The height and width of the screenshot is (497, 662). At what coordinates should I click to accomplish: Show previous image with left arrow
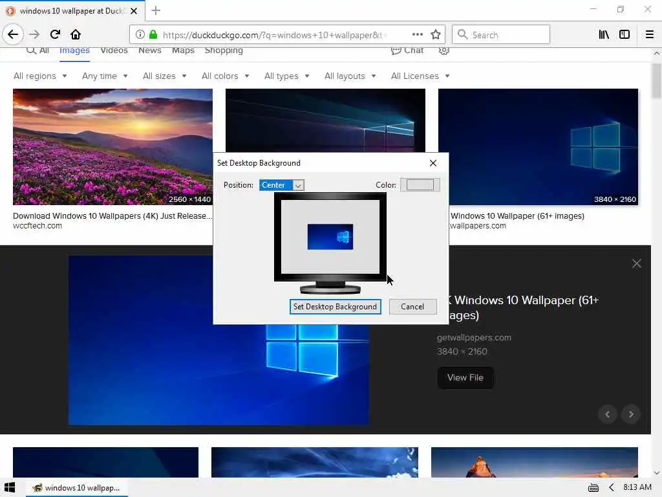point(608,414)
